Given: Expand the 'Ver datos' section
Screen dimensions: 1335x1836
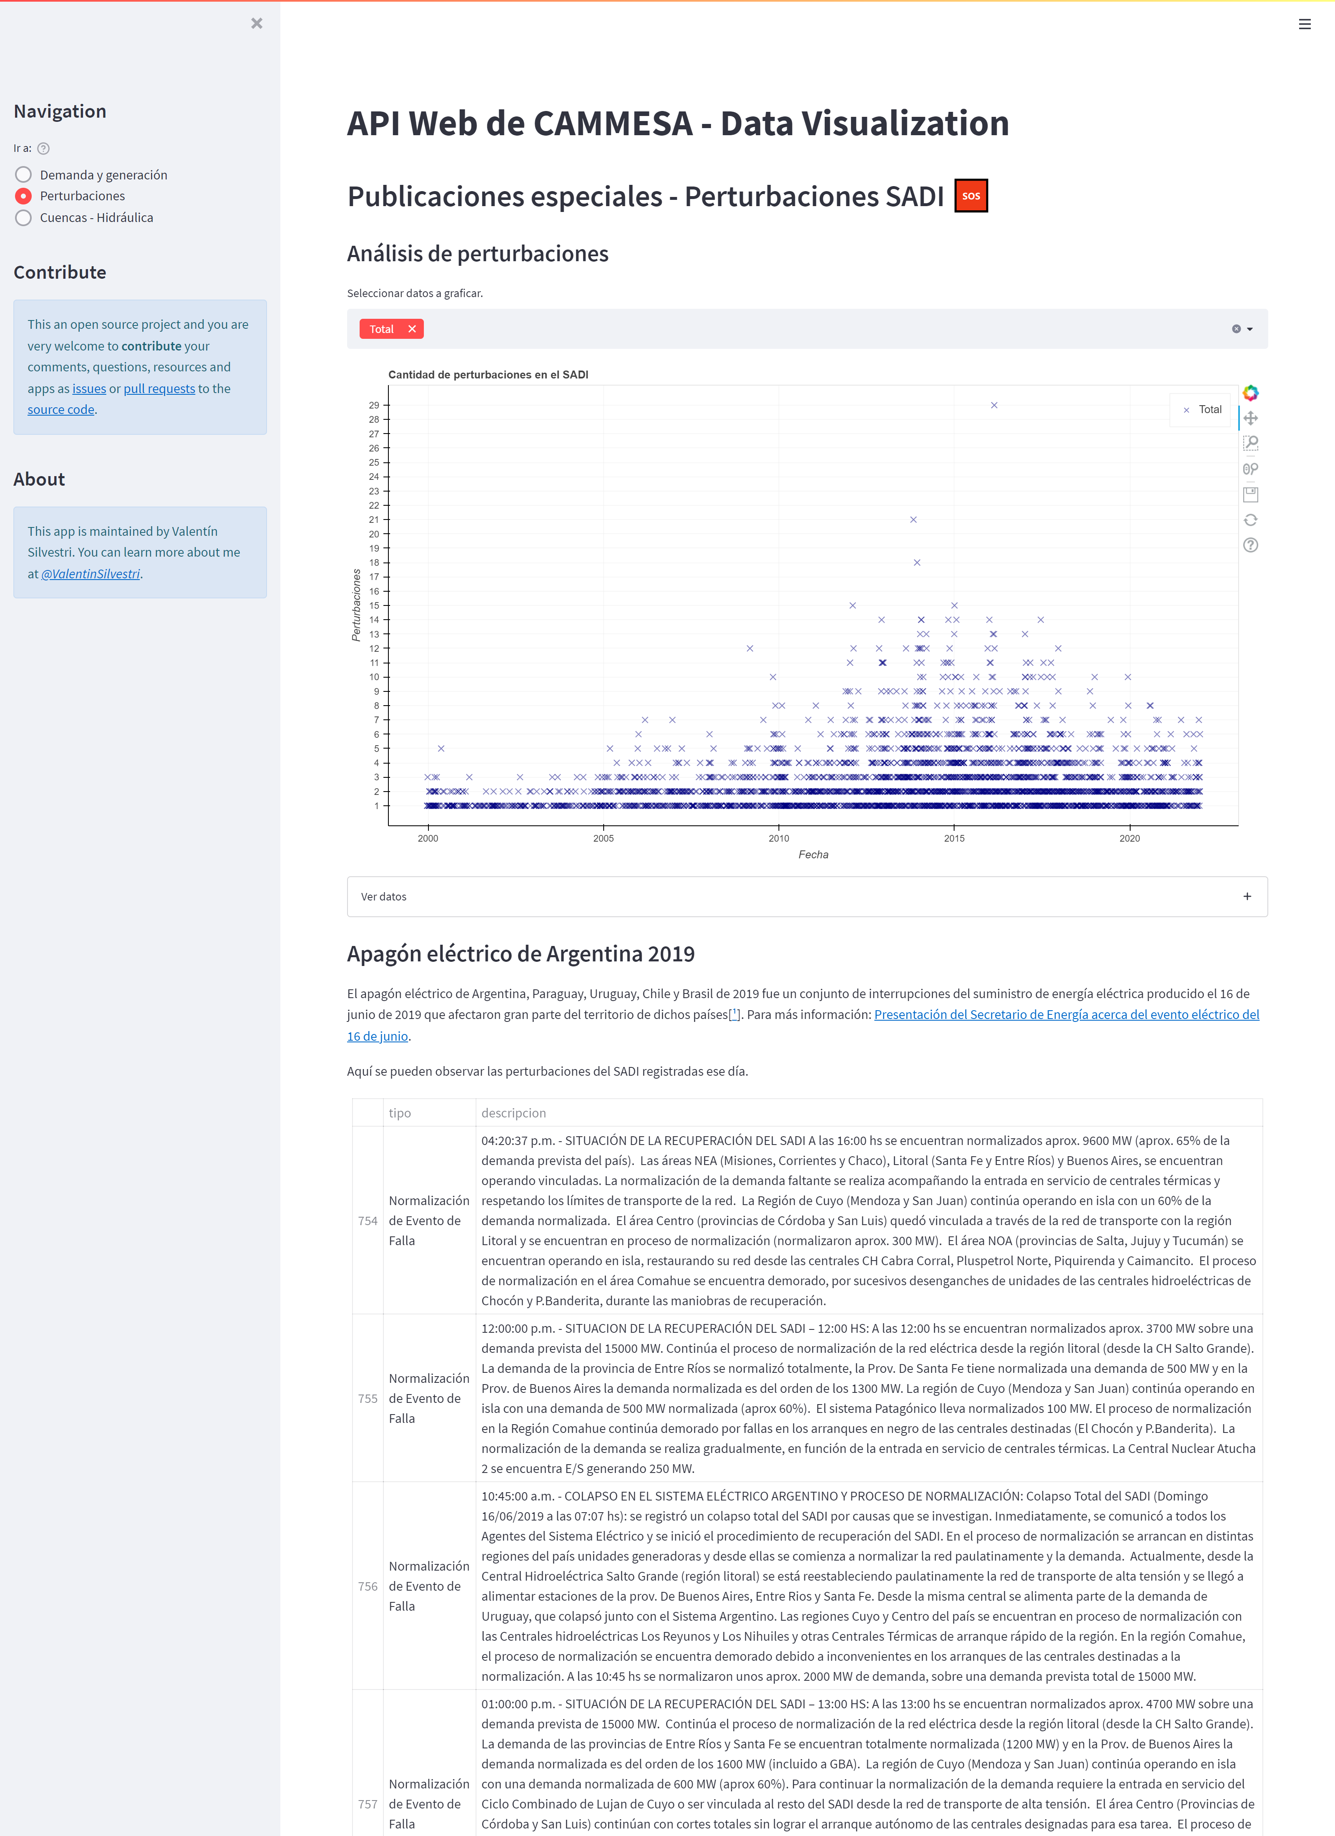Looking at the screenshot, I should [x=807, y=897].
